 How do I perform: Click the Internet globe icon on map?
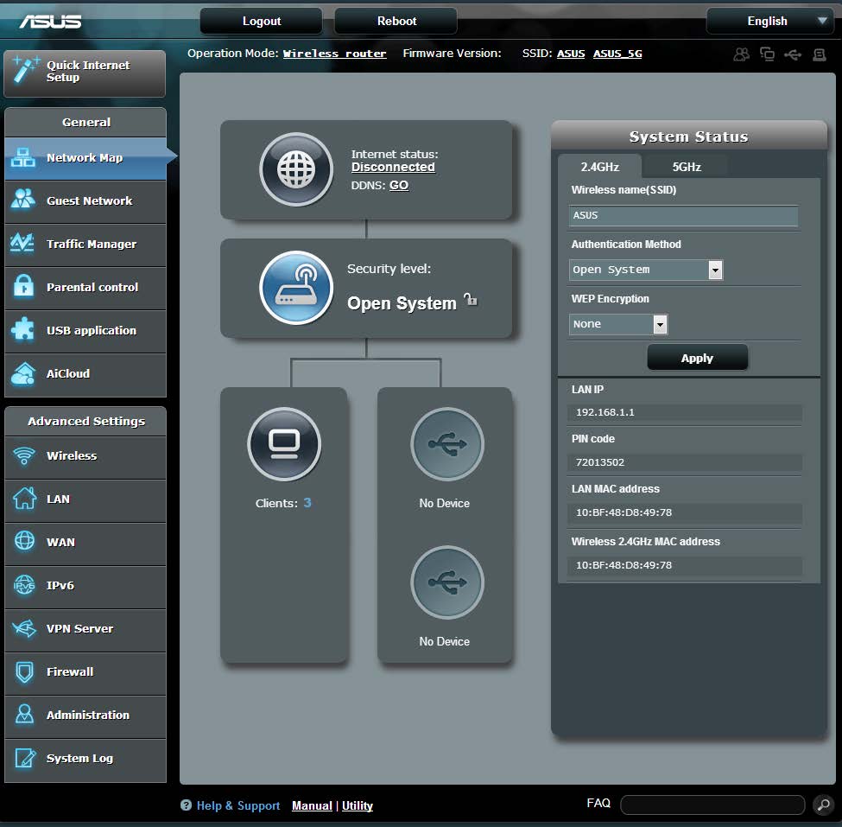[296, 169]
